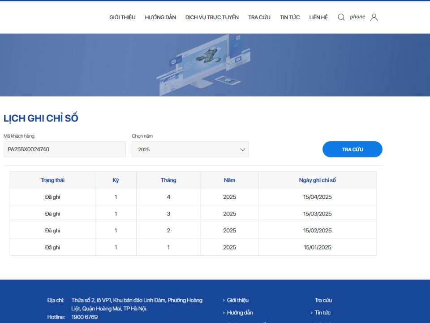Click the TRA CỨU blue button
This screenshot has width=430, height=323.
click(352, 149)
